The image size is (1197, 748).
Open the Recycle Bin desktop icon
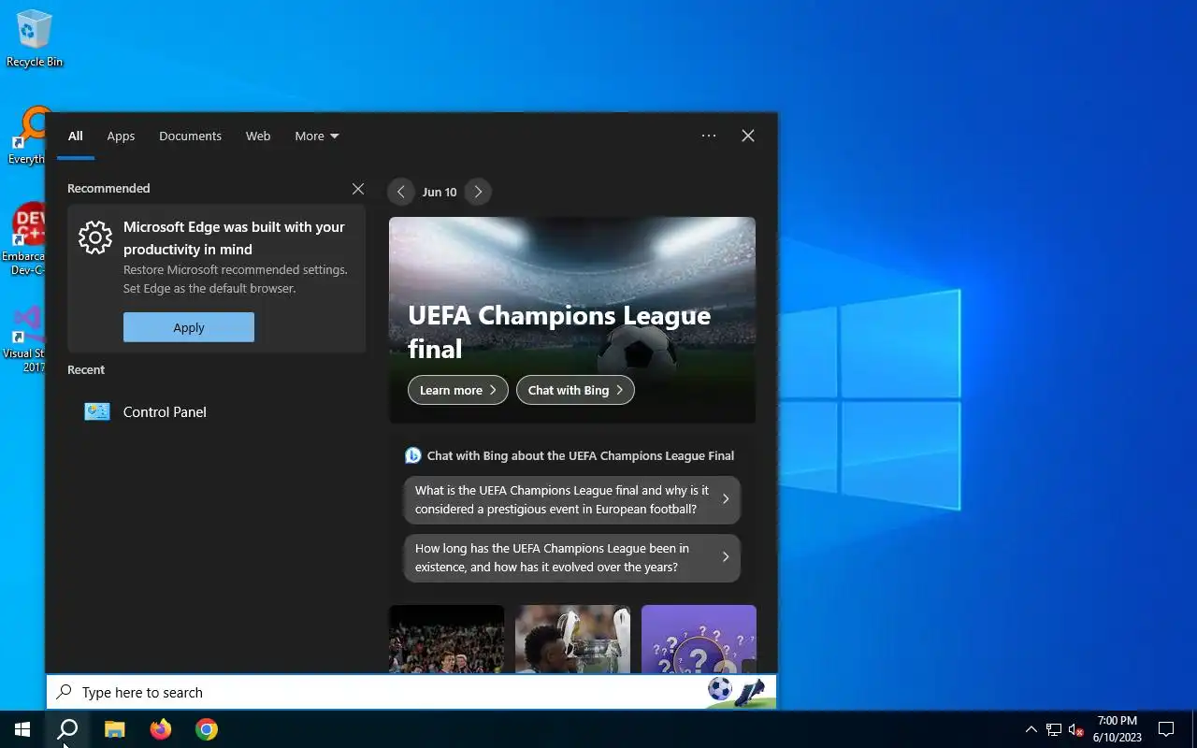click(35, 39)
